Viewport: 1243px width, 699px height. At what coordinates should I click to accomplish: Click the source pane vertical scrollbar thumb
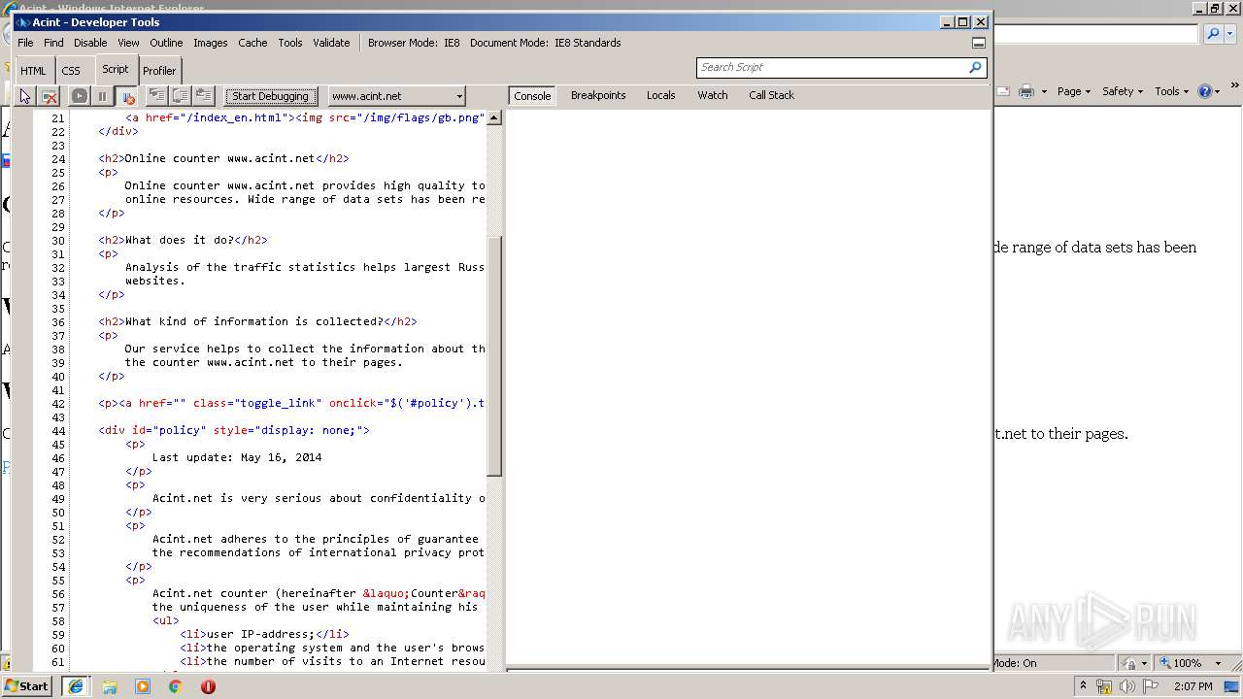pos(494,356)
